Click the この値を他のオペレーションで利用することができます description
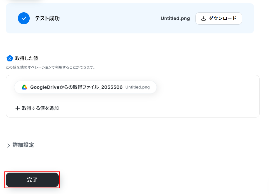The height and width of the screenshot is (194, 269). 51,67
